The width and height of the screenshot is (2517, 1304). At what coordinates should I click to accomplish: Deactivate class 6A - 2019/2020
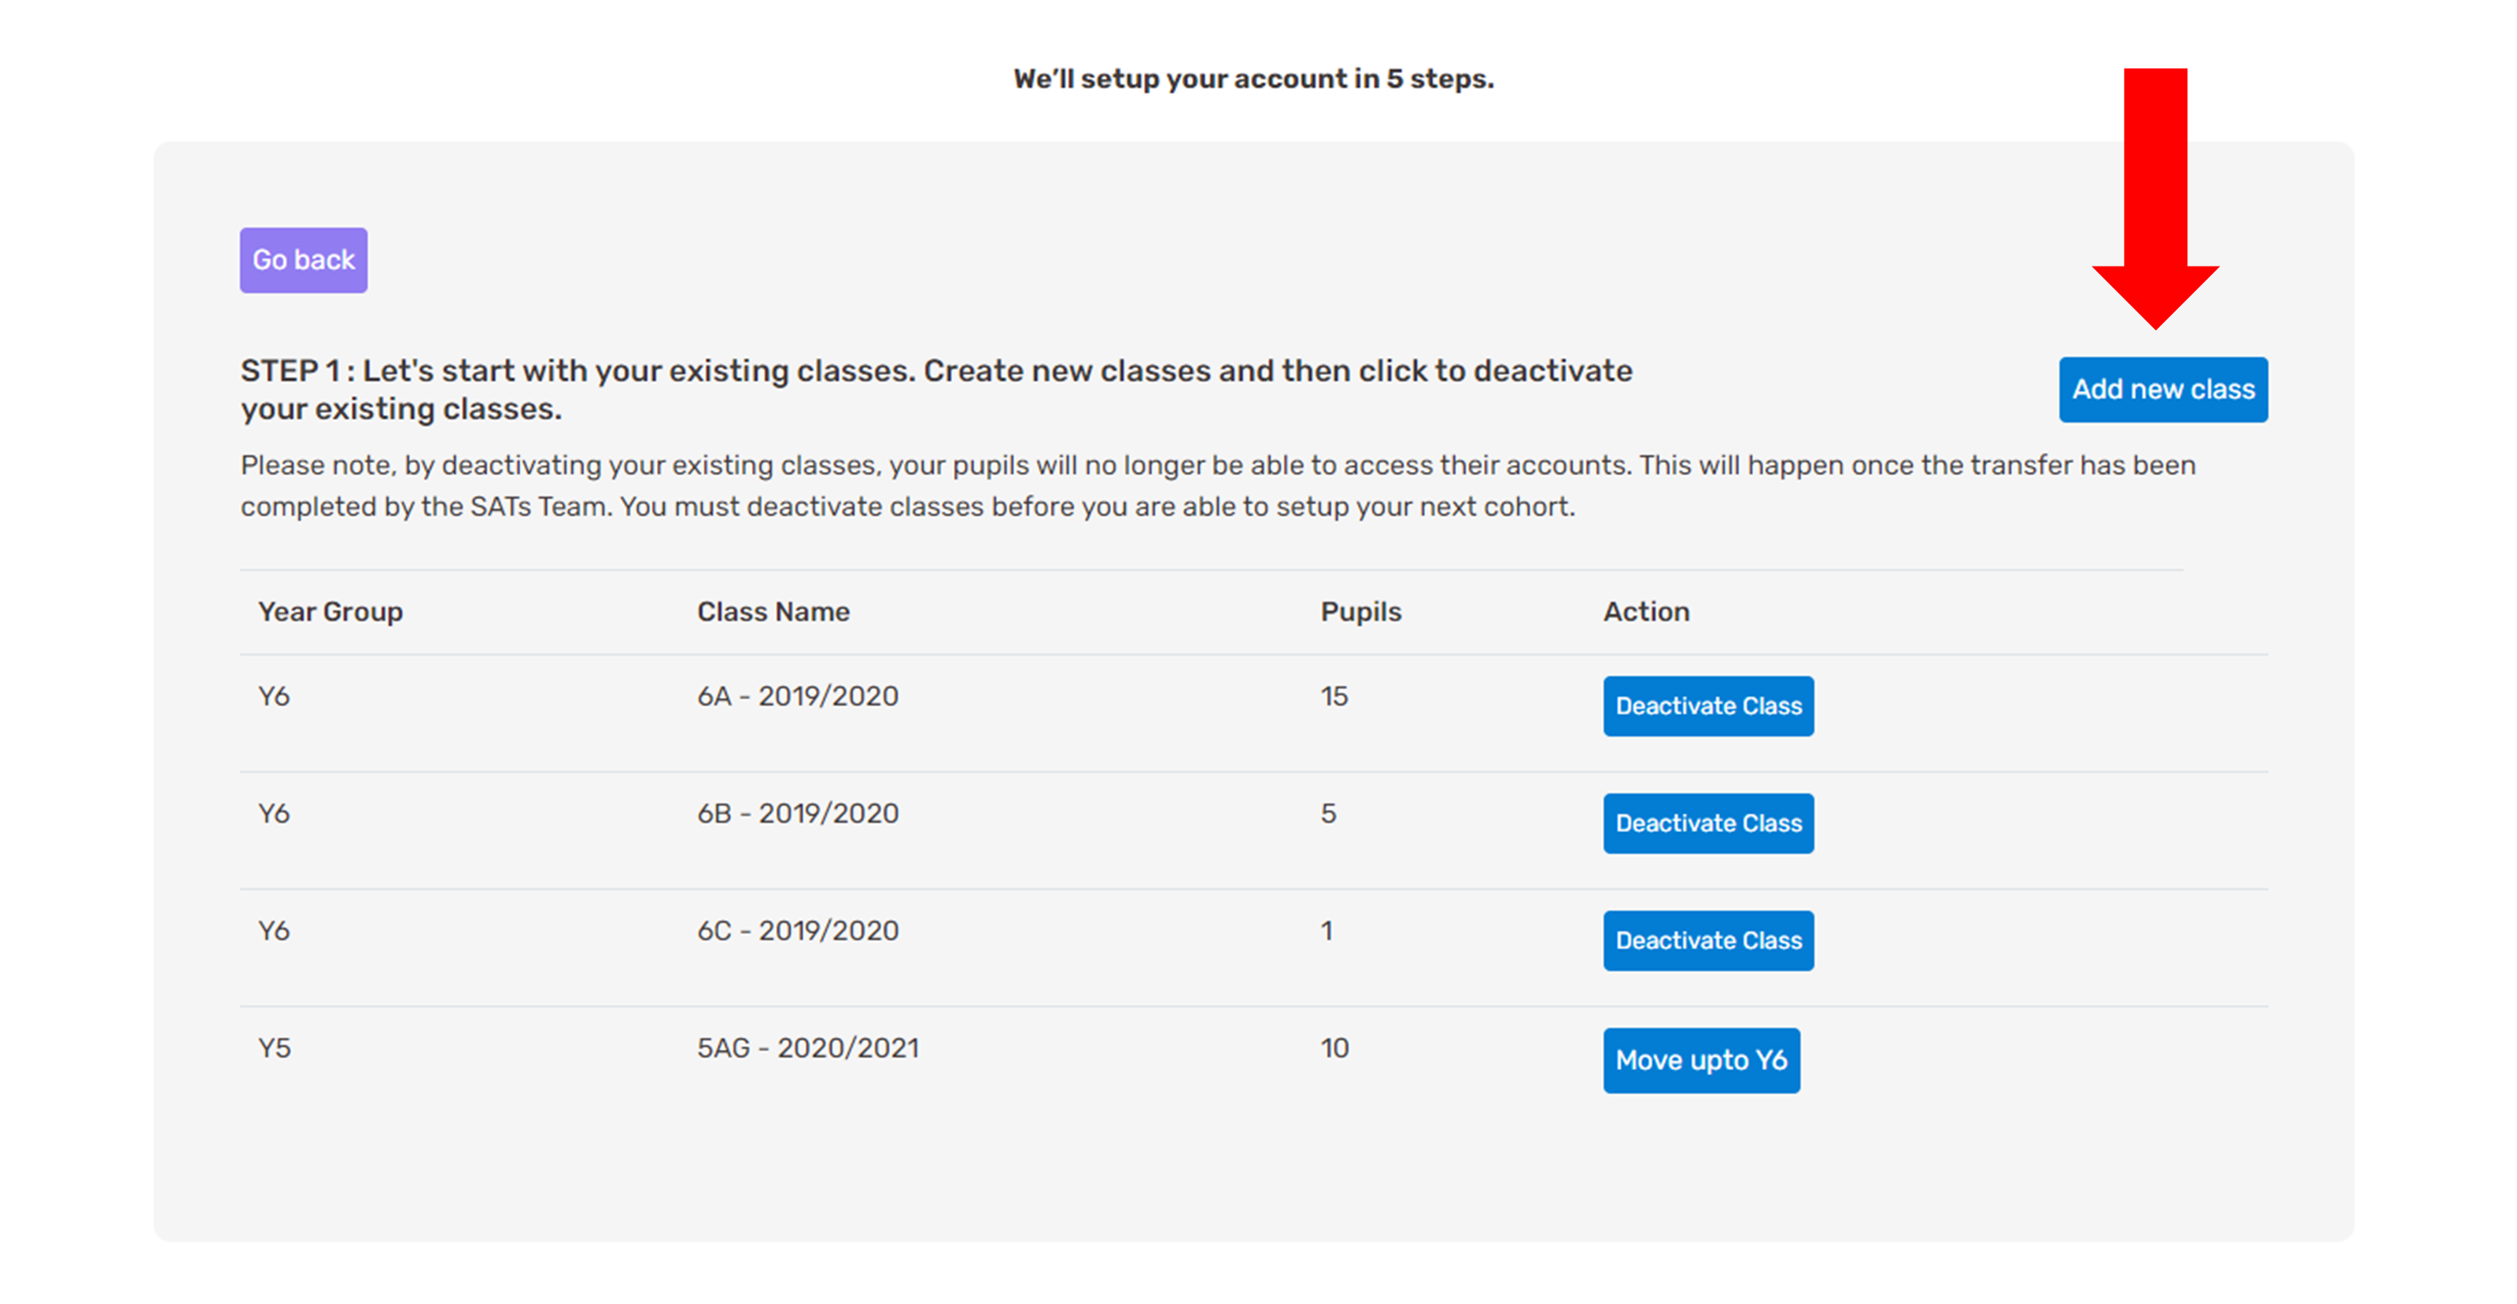click(1708, 706)
